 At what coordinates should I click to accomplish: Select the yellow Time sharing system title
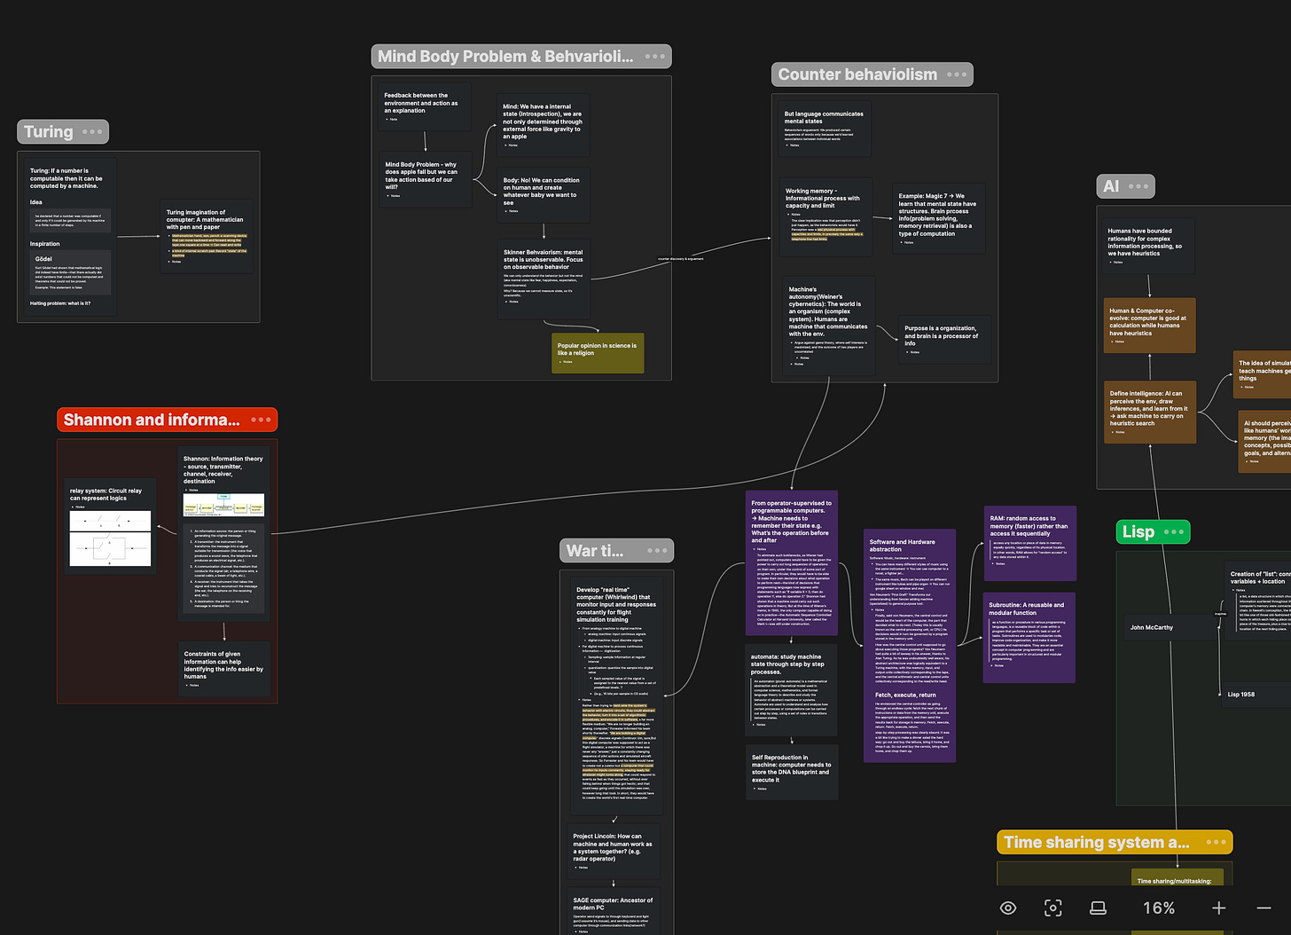click(1096, 842)
